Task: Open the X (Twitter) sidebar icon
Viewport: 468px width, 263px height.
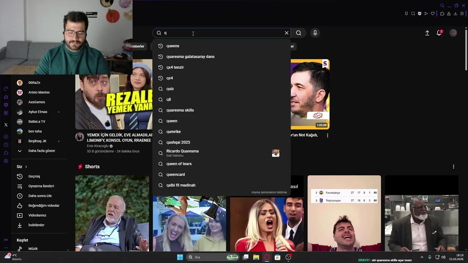Action: point(6,125)
